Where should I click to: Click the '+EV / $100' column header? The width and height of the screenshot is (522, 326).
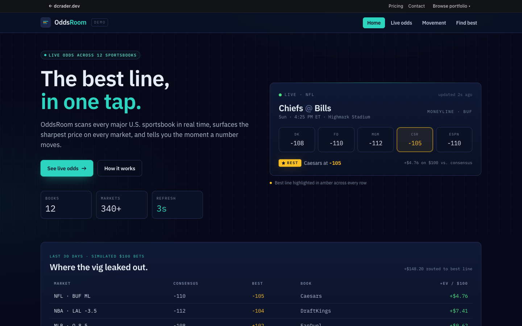tap(454, 284)
